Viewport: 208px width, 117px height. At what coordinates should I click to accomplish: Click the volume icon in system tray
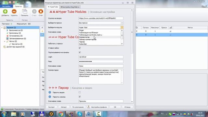pyautogui.click(x=181, y=114)
